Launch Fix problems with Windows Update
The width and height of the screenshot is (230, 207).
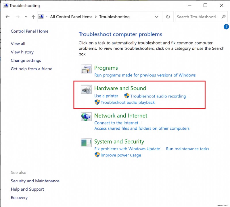127,149
